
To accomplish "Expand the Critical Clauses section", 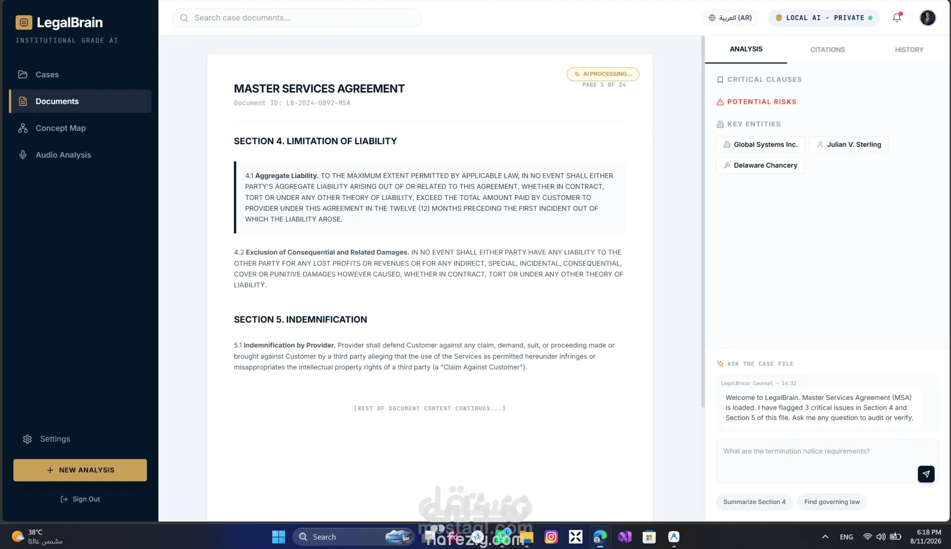I will click(x=759, y=79).
